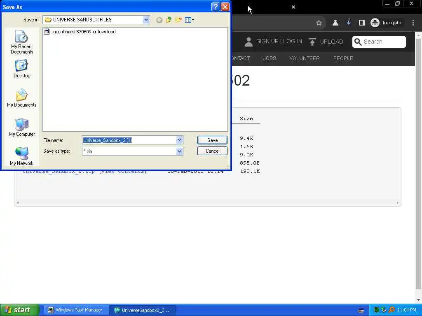Viewport: 422px width, 316px height.
Task: Click the 9.4K size value
Action: (x=246, y=138)
